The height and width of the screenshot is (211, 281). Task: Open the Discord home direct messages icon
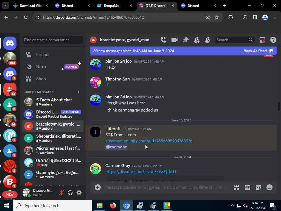10,43
